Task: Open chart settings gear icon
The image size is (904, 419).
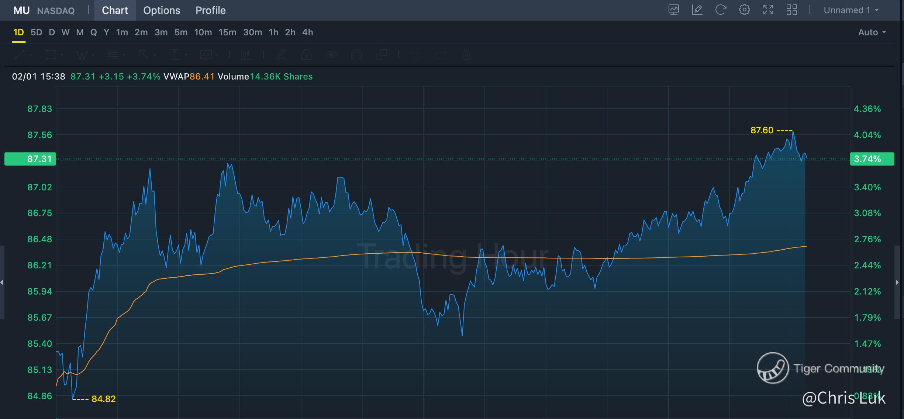Action: [x=745, y=10]
